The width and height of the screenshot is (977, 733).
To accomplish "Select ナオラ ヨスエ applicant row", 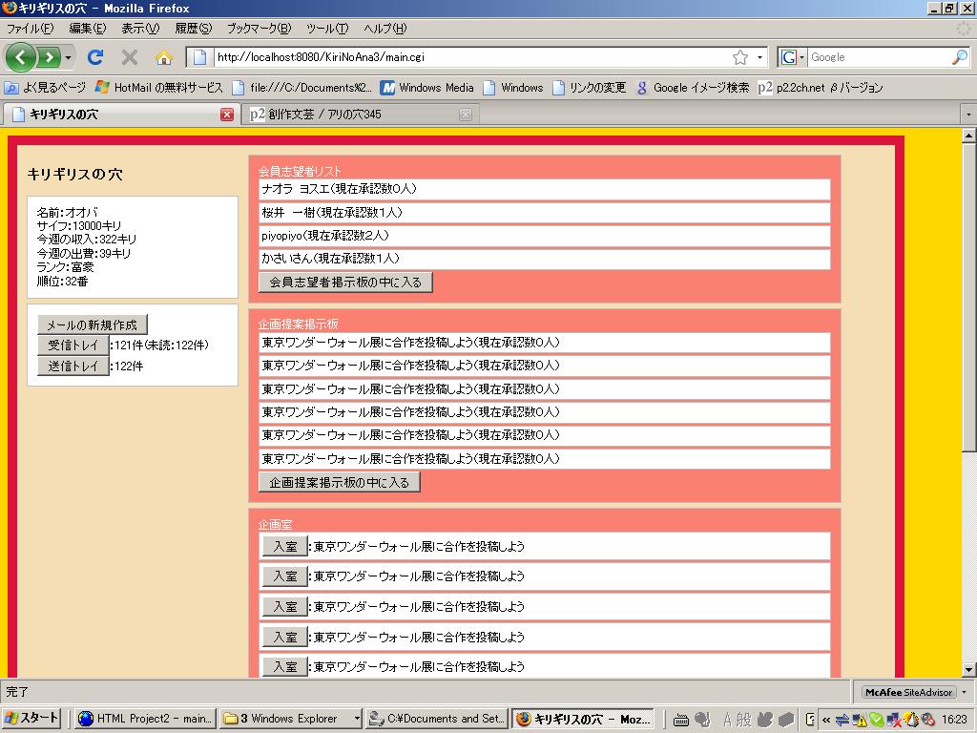I will pos(544,189).
